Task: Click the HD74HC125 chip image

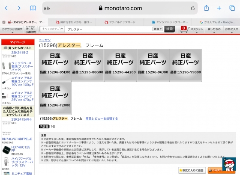Action: coord(6,150)
